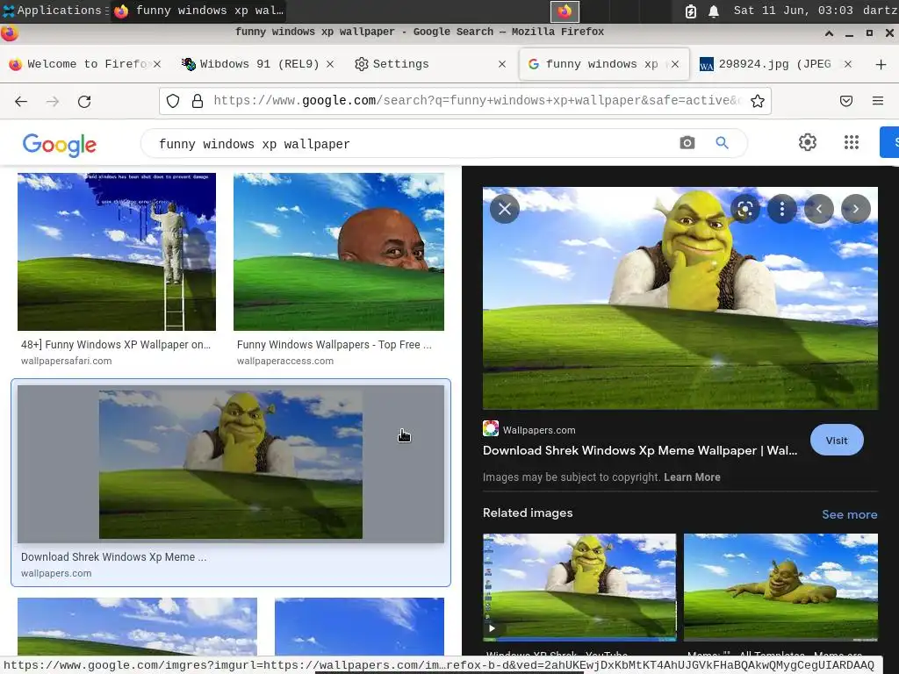Bookmark this page with the star
The width and height of the screenshot is (899, 674).
point(758,102)
